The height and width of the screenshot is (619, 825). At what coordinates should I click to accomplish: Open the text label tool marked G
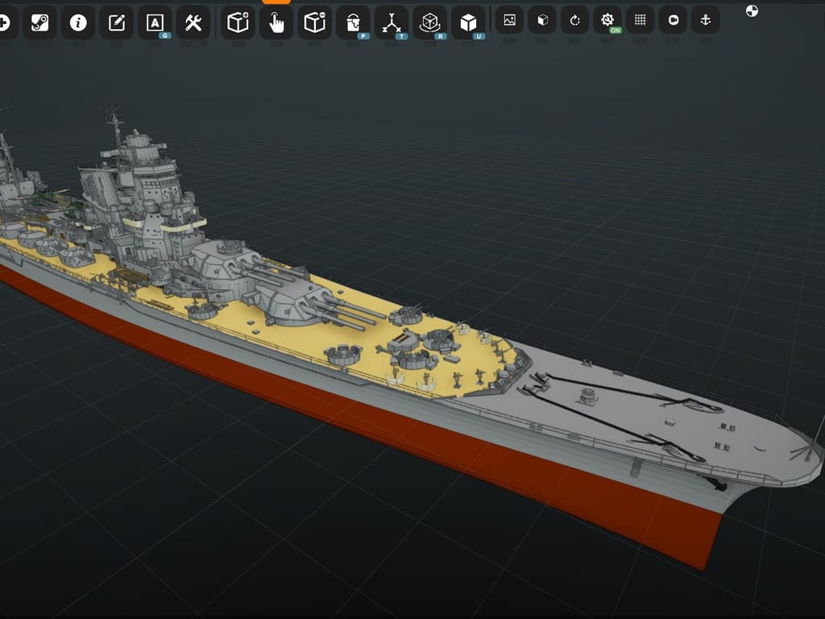(153, 22)
